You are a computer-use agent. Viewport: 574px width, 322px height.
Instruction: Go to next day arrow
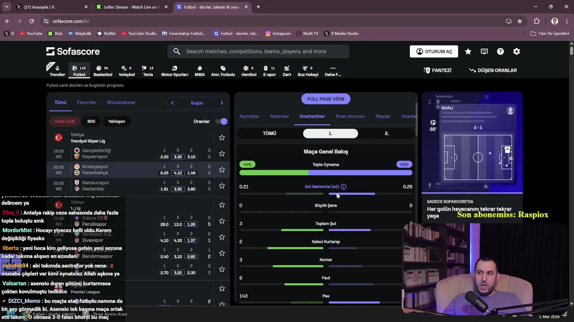coord(222,103)
